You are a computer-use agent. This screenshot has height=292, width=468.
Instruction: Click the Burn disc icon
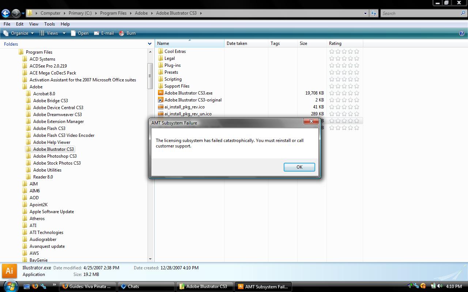click(x=122, y=33)
